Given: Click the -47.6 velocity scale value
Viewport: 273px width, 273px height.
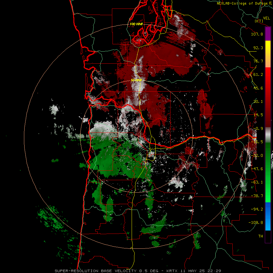Looking at the screenshot, I should pos(257,169).
